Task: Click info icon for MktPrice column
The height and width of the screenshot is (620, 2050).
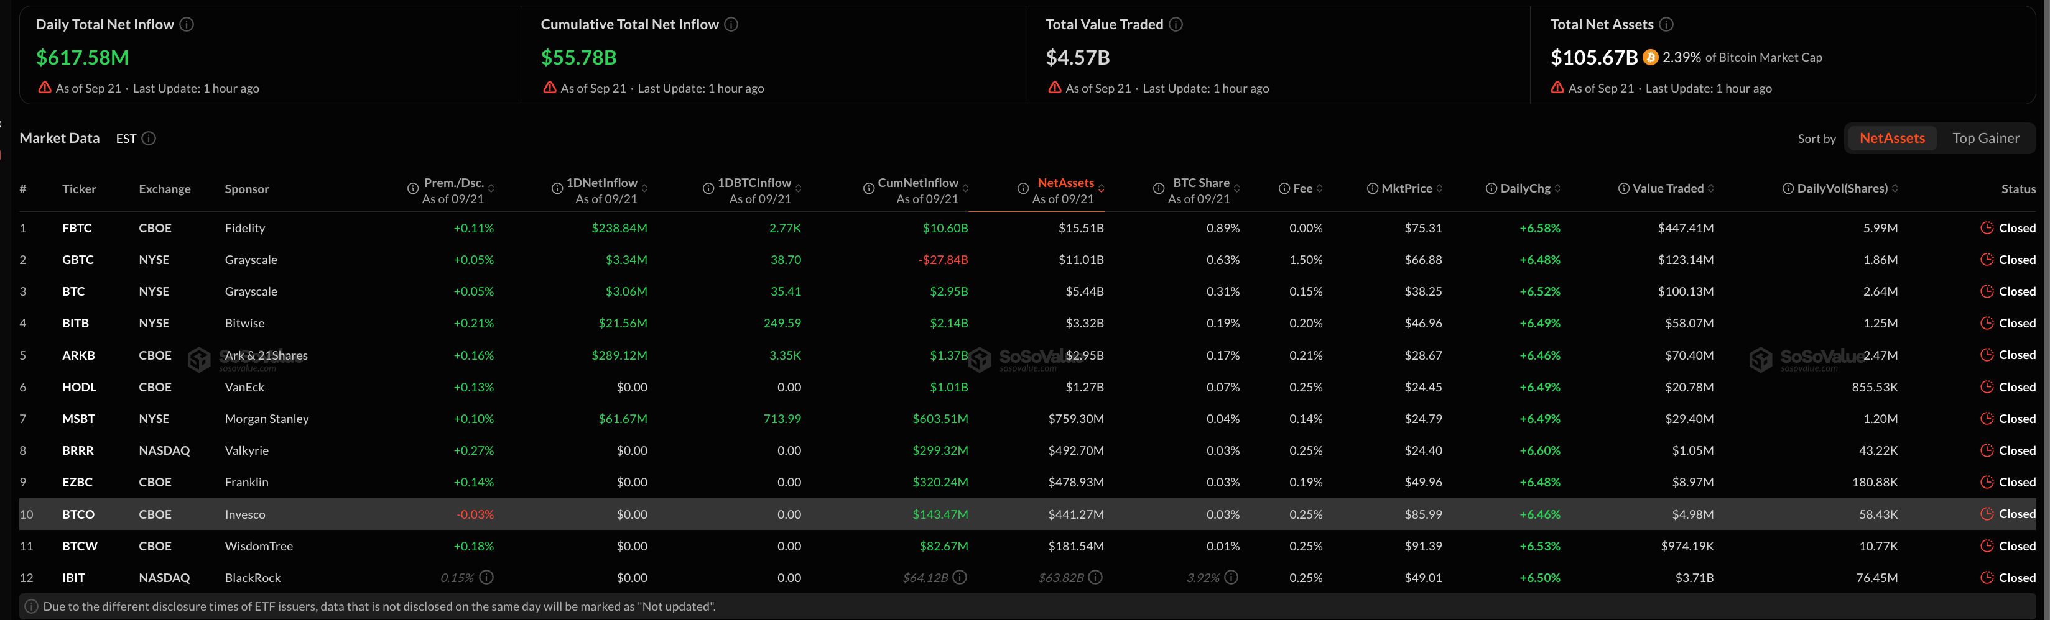Action: 1373,188
